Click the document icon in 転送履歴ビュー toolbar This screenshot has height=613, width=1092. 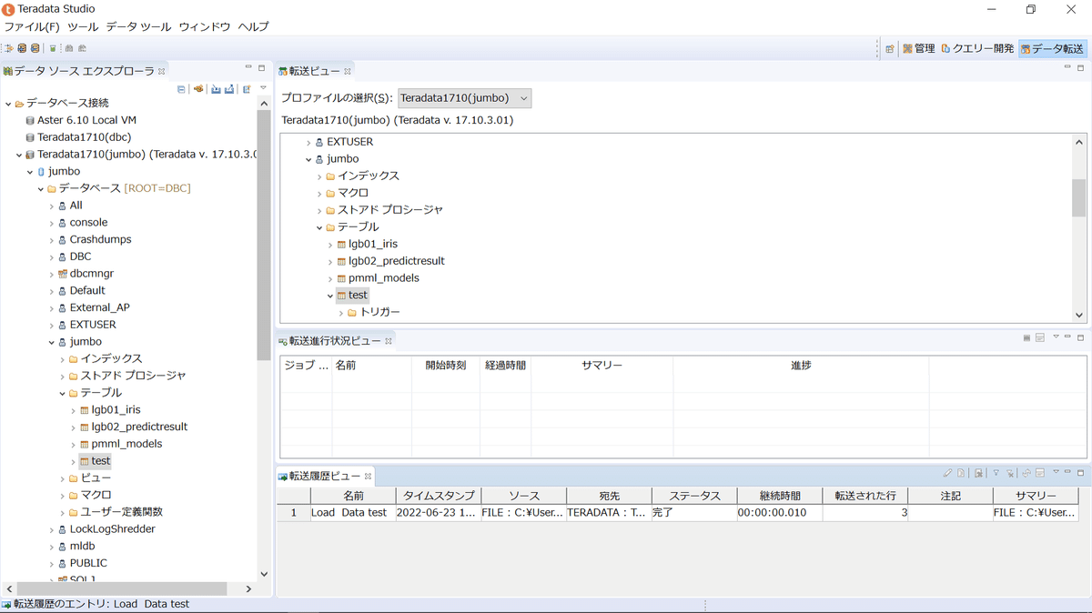point(962,473)
